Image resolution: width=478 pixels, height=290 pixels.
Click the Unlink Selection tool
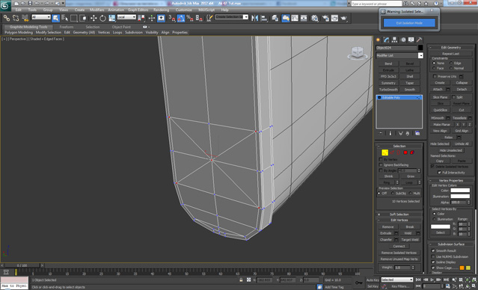point(16,18)
